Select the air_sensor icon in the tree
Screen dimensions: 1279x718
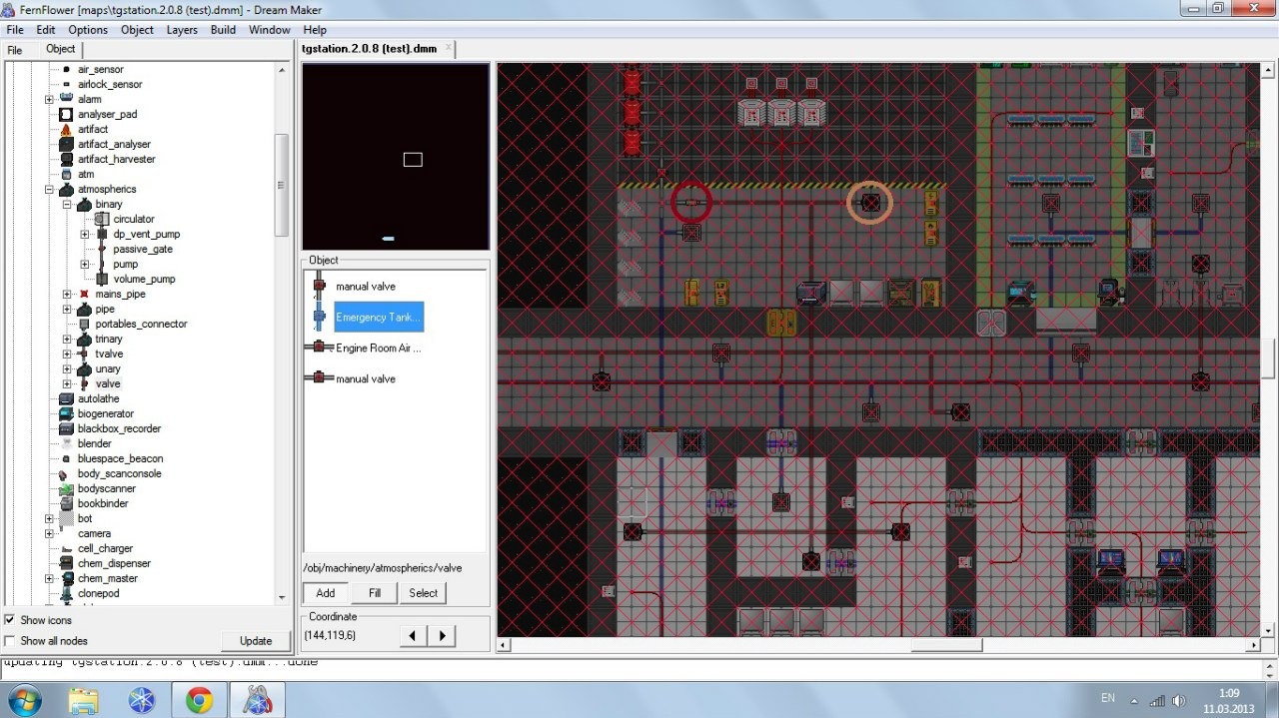[66, 69]
